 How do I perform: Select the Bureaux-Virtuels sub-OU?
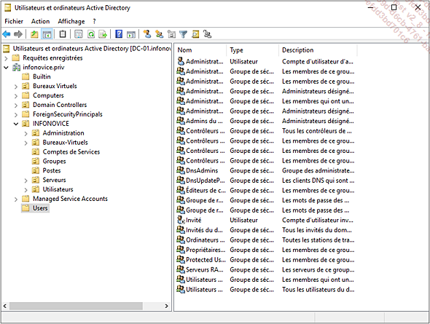[65, 143]
